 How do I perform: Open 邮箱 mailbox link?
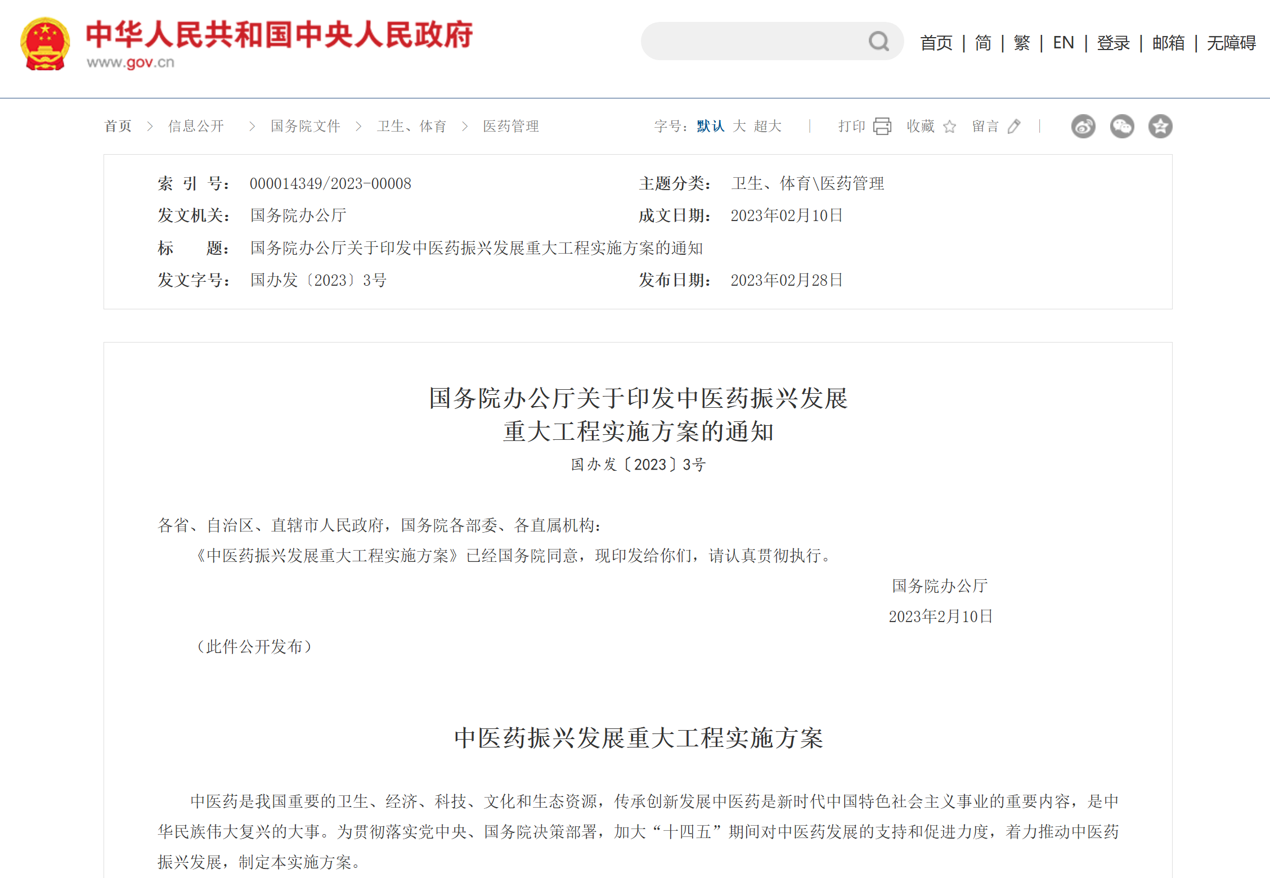[1168, 43]
